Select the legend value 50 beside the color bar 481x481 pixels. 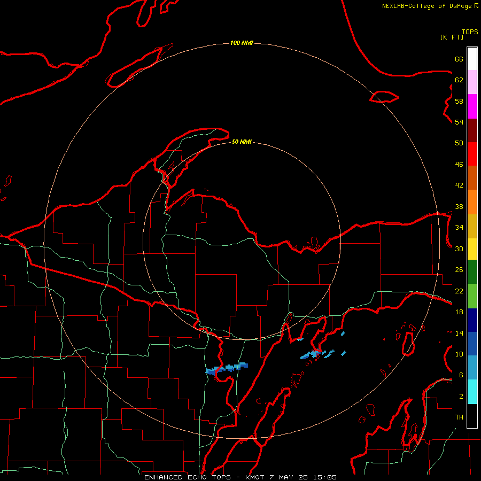(459, 143)
